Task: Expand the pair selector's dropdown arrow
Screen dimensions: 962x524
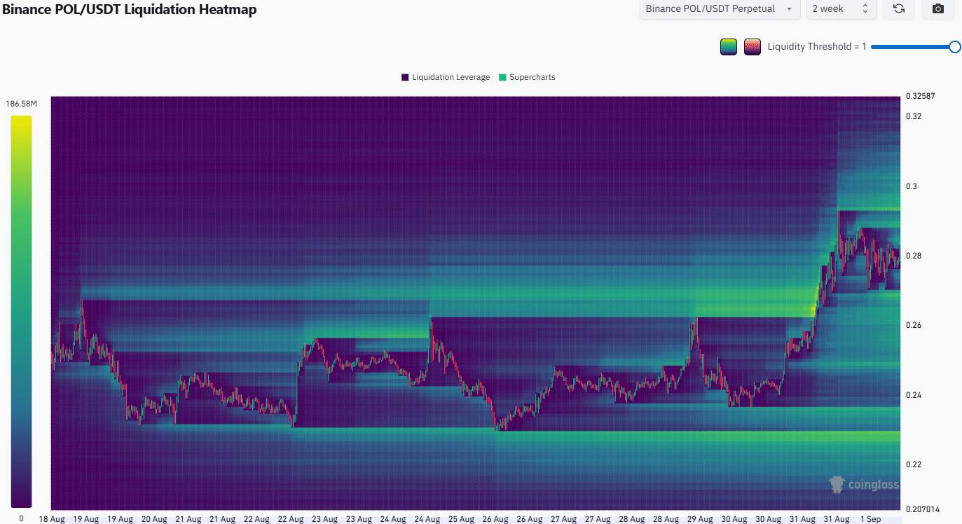Action: click(x=789, y=9)
